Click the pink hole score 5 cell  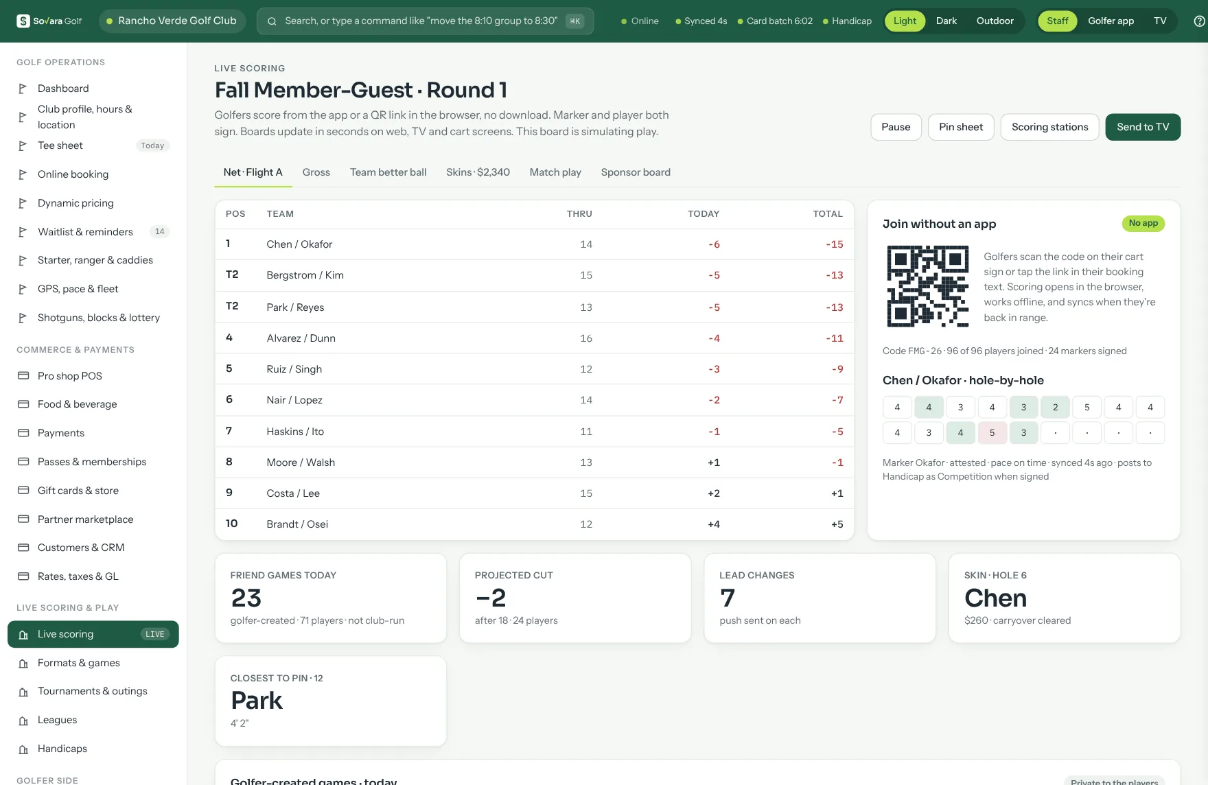point(992,433)
